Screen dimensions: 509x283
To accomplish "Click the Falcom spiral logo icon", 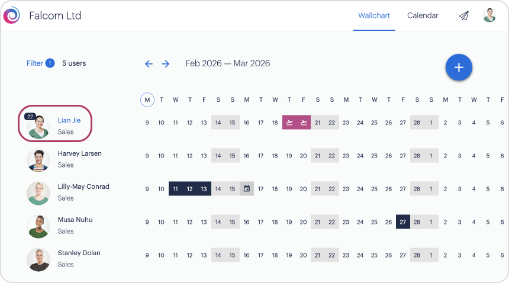I will [12, 15].
